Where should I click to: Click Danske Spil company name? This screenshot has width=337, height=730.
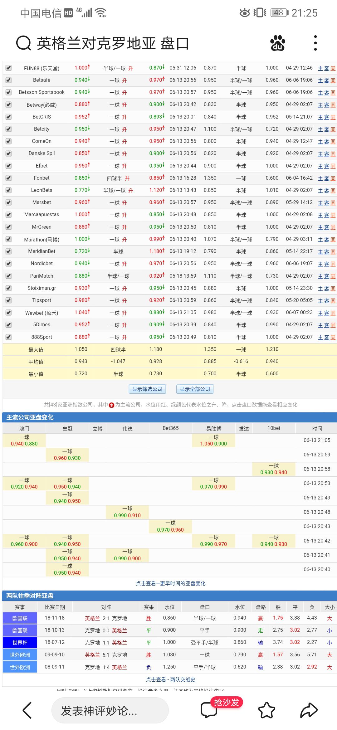[42, 153]
